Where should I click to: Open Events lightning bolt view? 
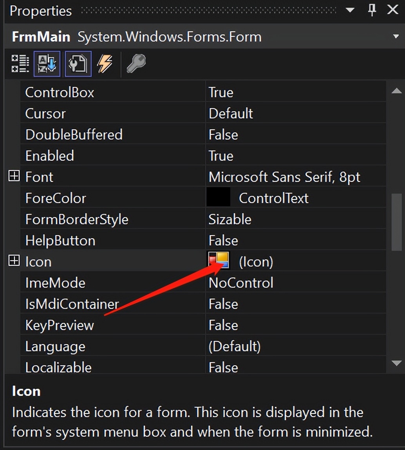point(105,64)
